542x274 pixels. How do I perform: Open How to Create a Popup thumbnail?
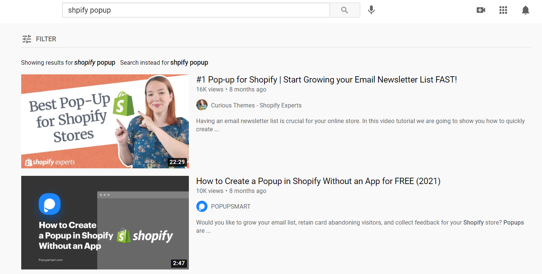tap(105, 223)
